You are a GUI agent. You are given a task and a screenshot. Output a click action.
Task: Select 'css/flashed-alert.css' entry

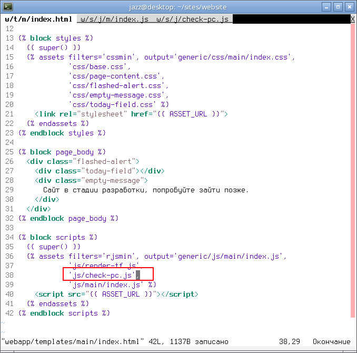[x=116, y=85]
